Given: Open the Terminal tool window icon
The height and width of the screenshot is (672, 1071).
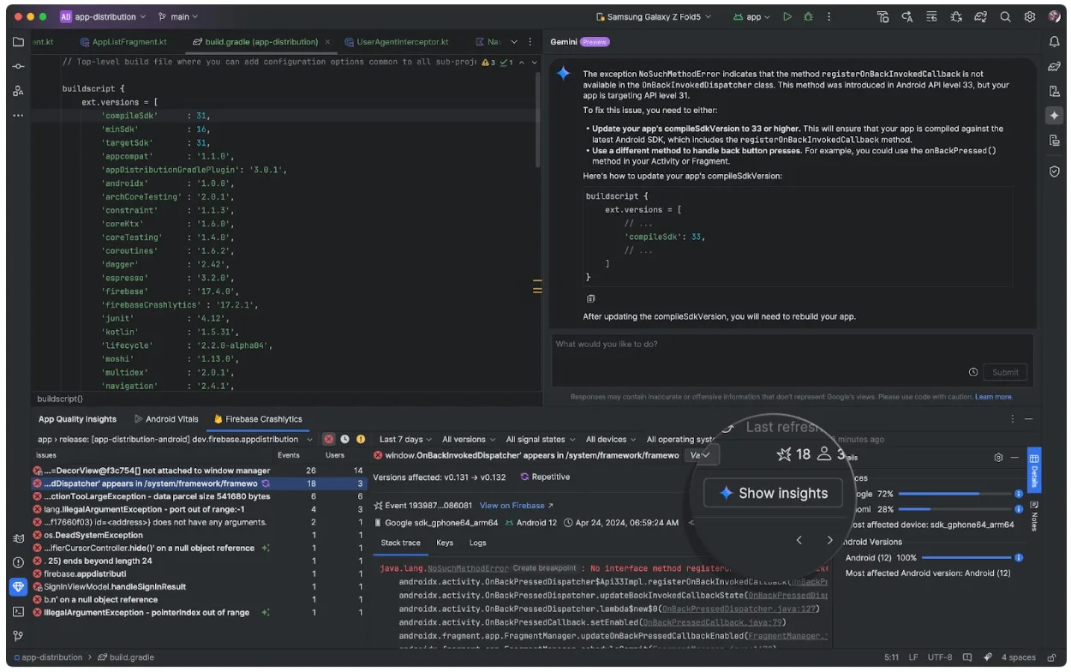Looking at the screenshot, I should pos(18,611).
